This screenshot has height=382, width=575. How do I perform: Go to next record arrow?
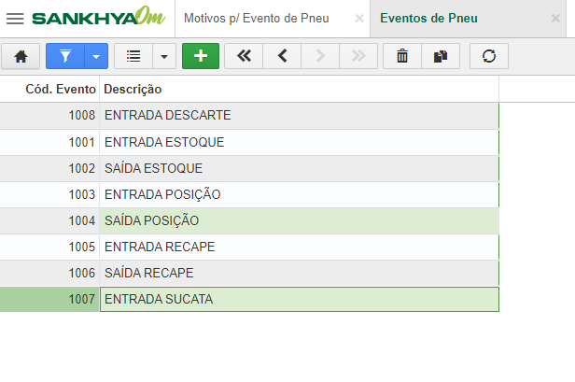[320, 56]
